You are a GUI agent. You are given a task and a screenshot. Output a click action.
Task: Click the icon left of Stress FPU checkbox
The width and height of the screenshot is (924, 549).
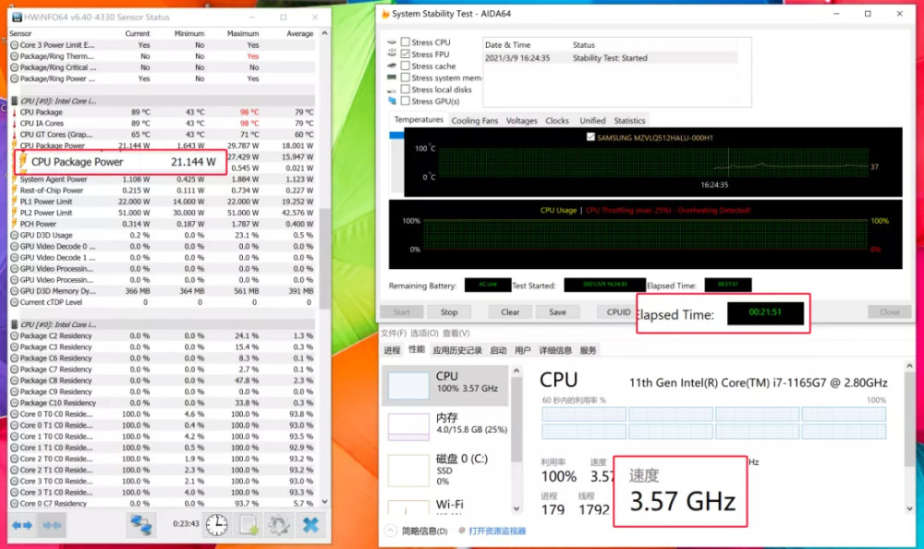point(392,54)
